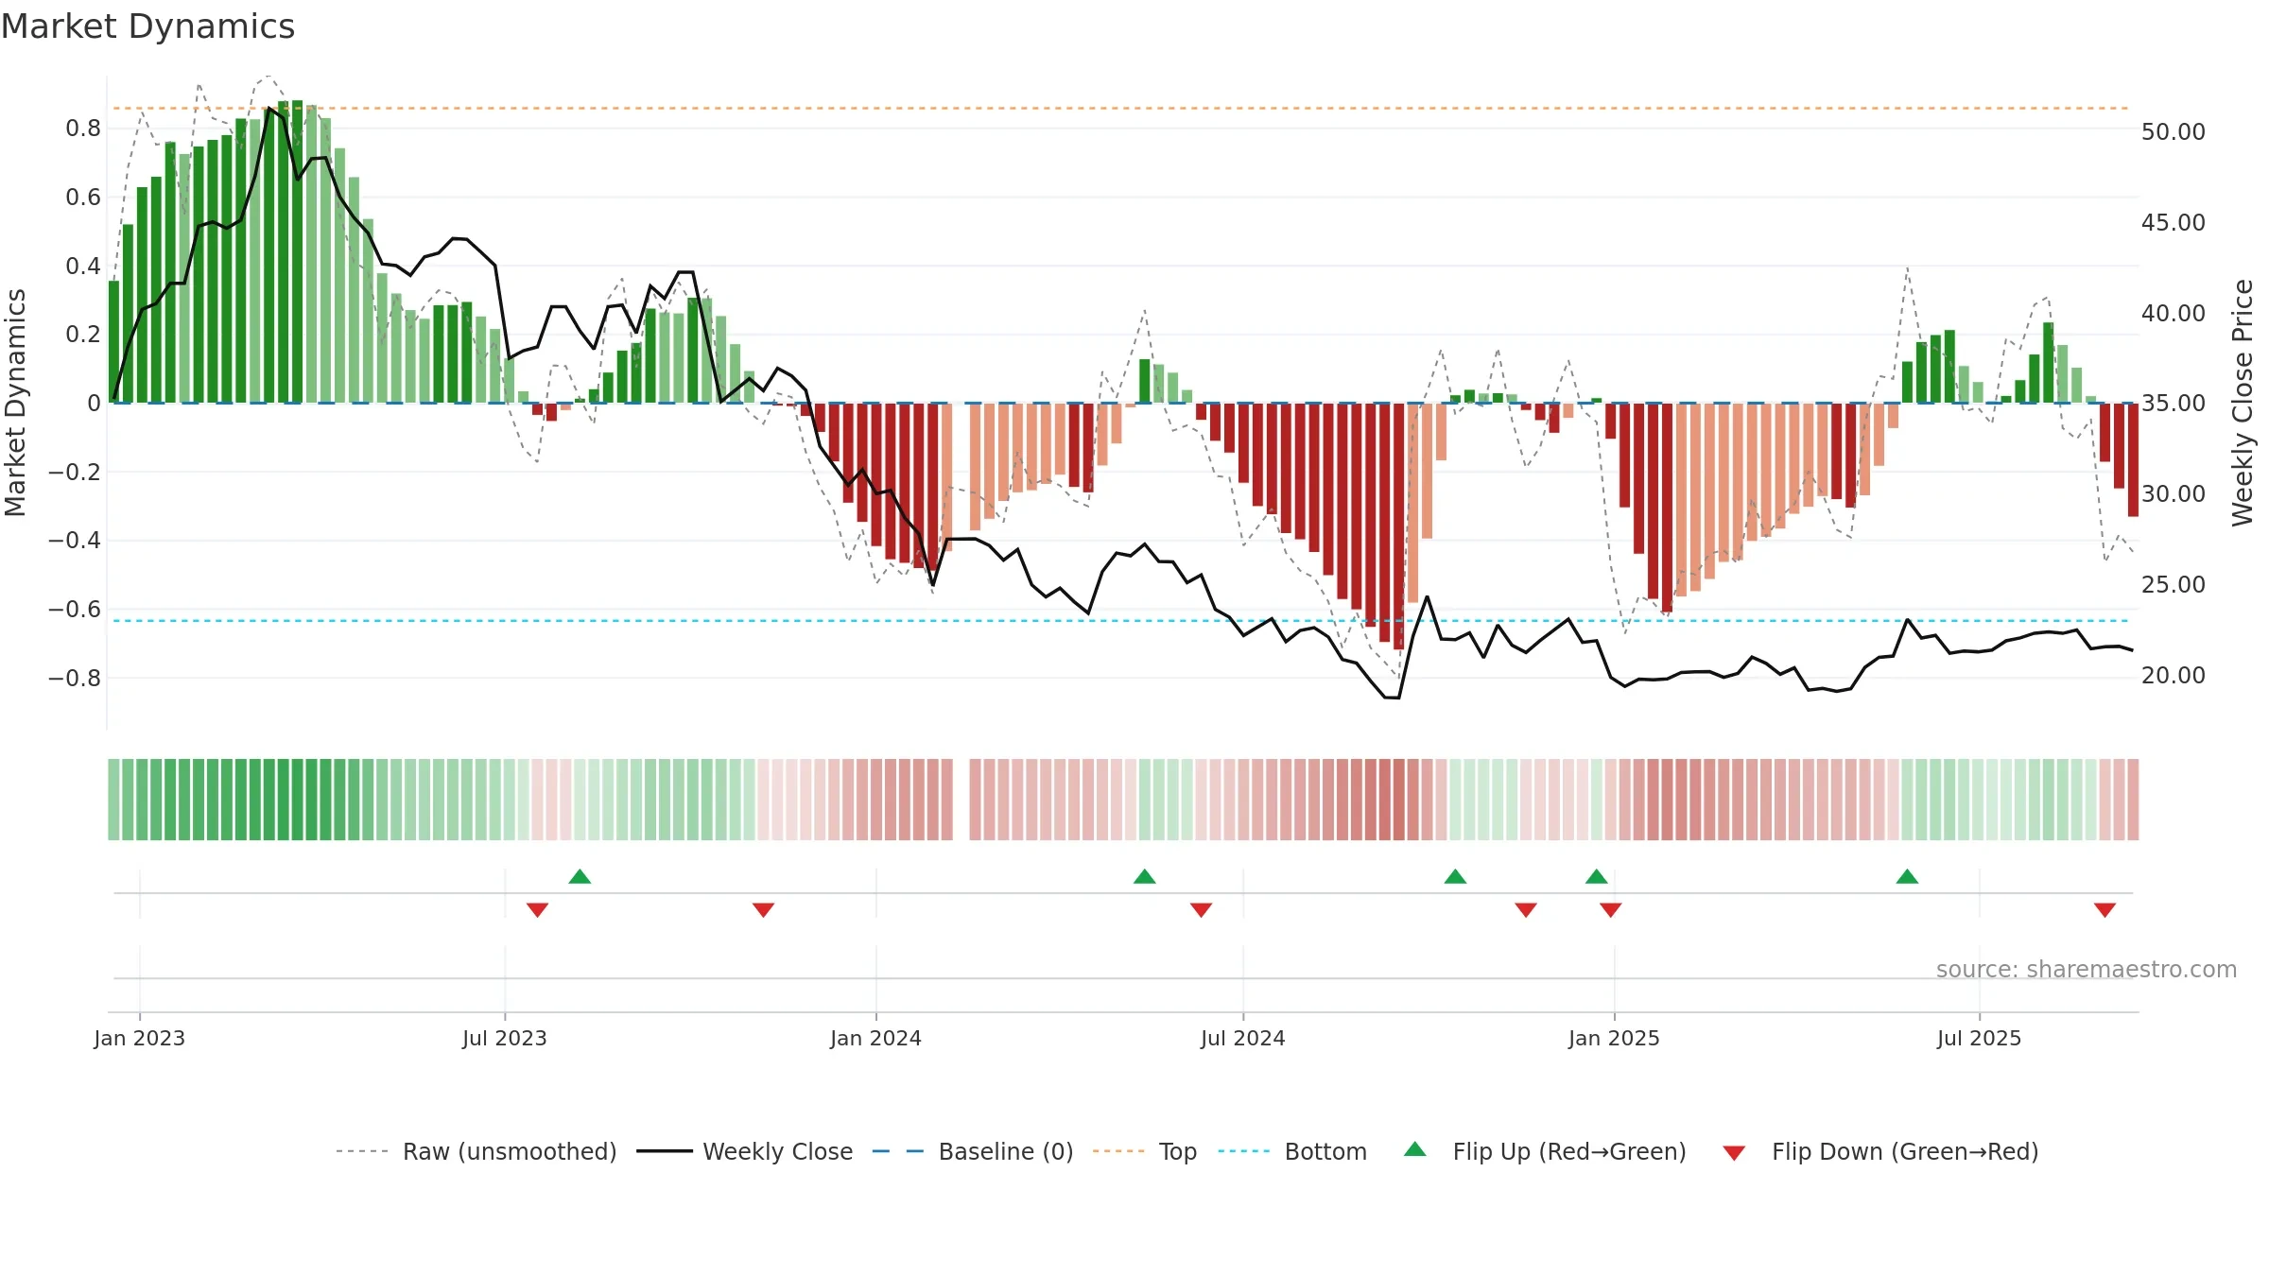Click the 20.00 price axis label
Viewport: 2269px width, 1276px height.
pyautogui.click(x=2174, y=676)
